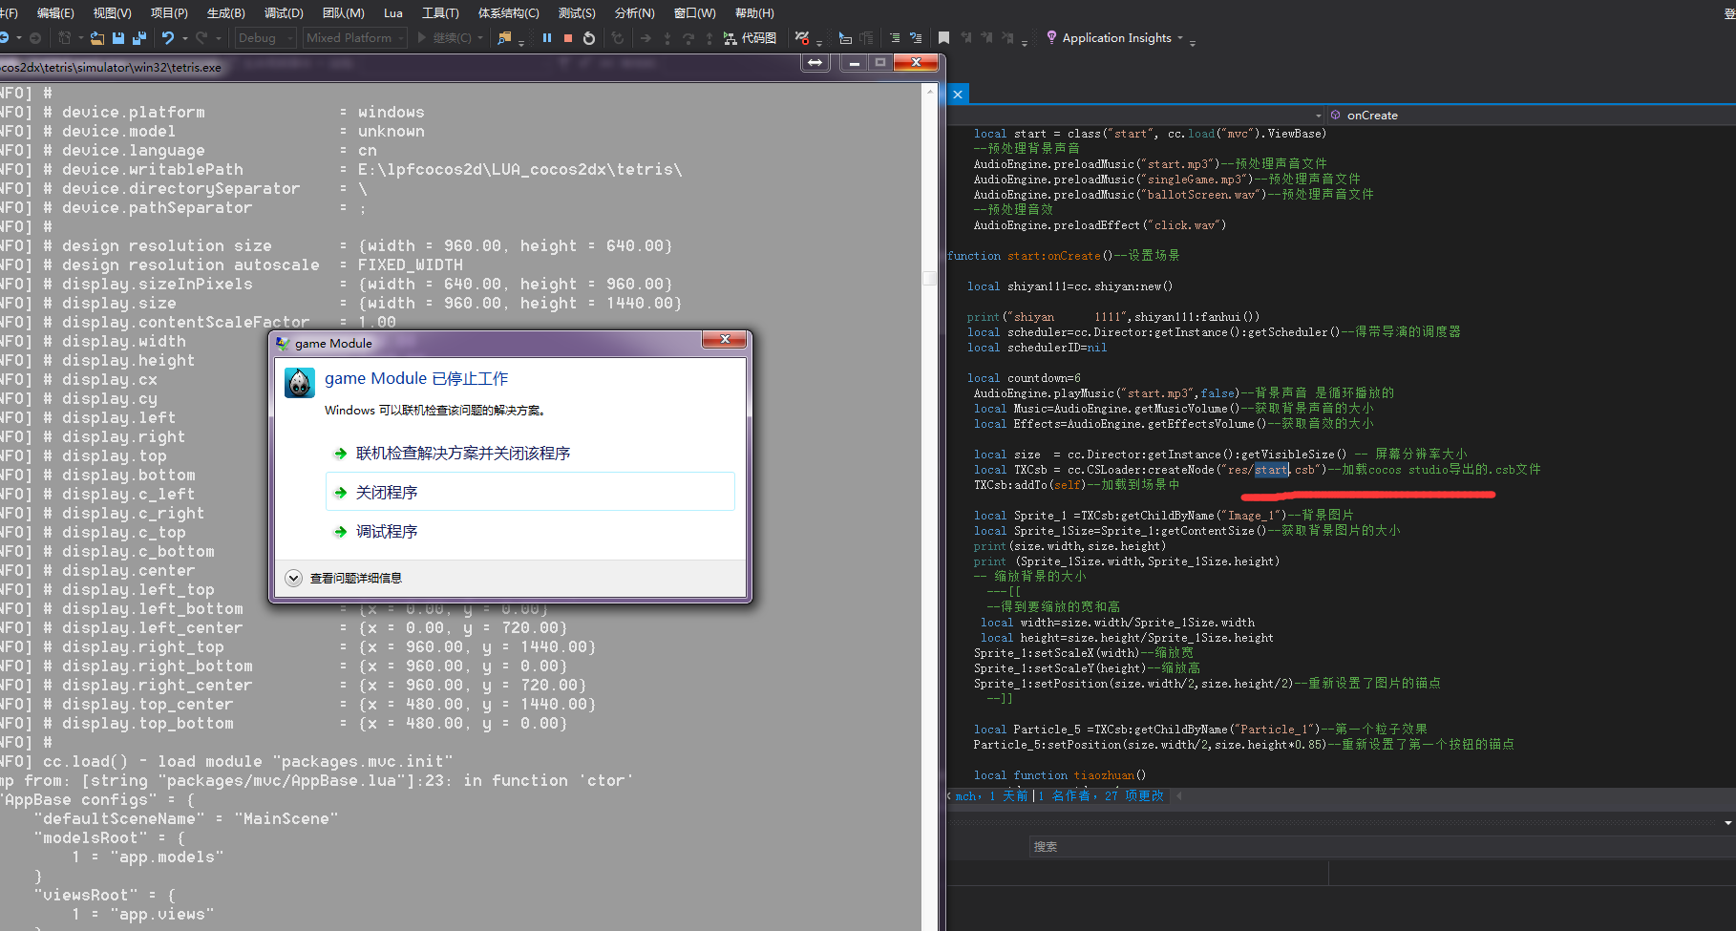
Task: Click the Undo arrow icon
Action: coord(167,38)
